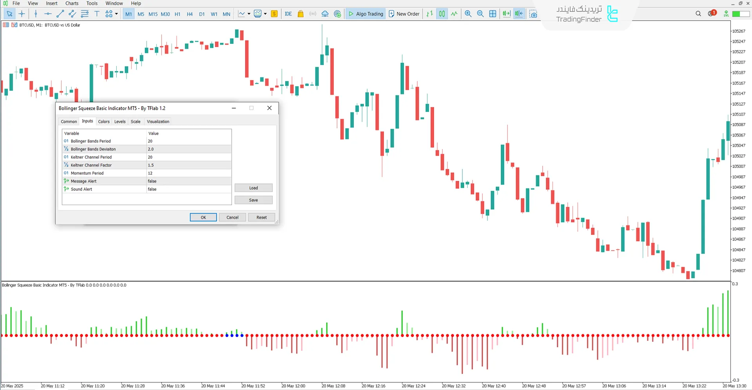Load saved indicator settings
The image size is (752, 390).
coord(253,188)
